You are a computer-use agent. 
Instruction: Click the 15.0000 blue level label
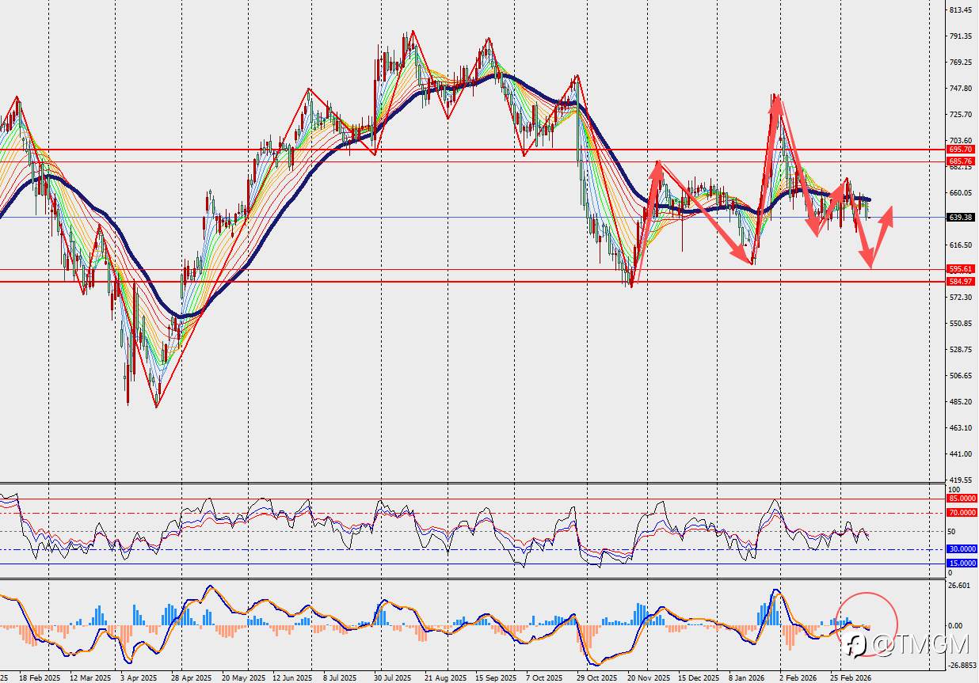click(x=962, y=563)
